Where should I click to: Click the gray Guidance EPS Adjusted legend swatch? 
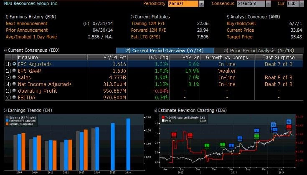[x=7, y=117]
